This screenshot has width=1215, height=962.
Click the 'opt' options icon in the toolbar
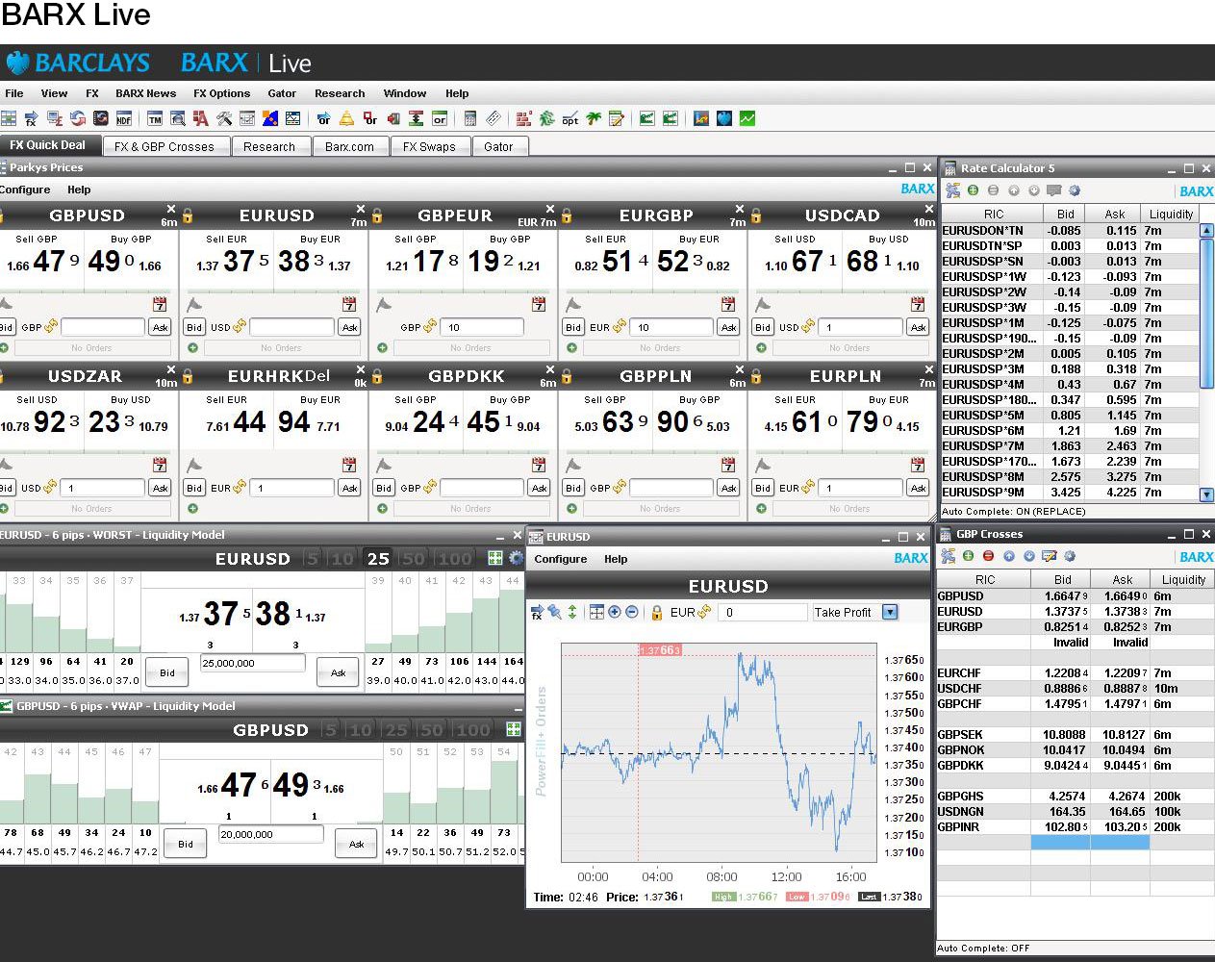tap(570, 118)
